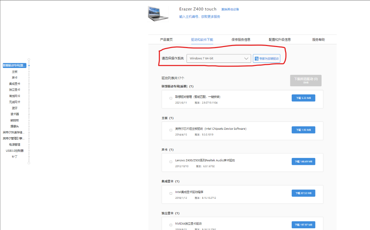
Task: Enable the Intel集成显卡驱动程序 checkbox
Action: tap(171, 193)
